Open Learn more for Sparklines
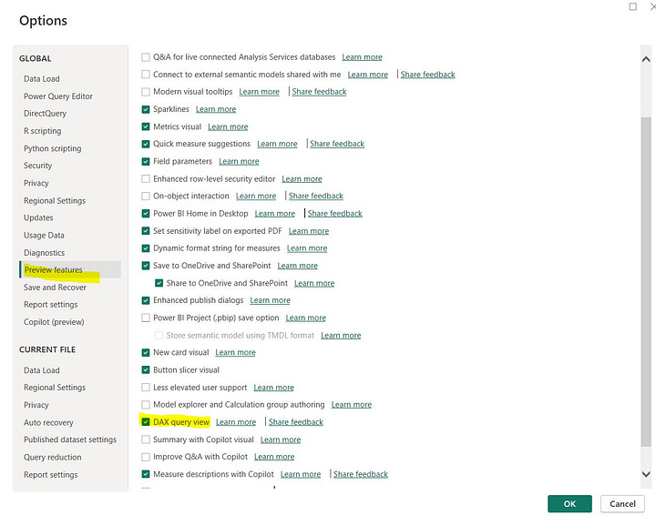 point(216,109)
